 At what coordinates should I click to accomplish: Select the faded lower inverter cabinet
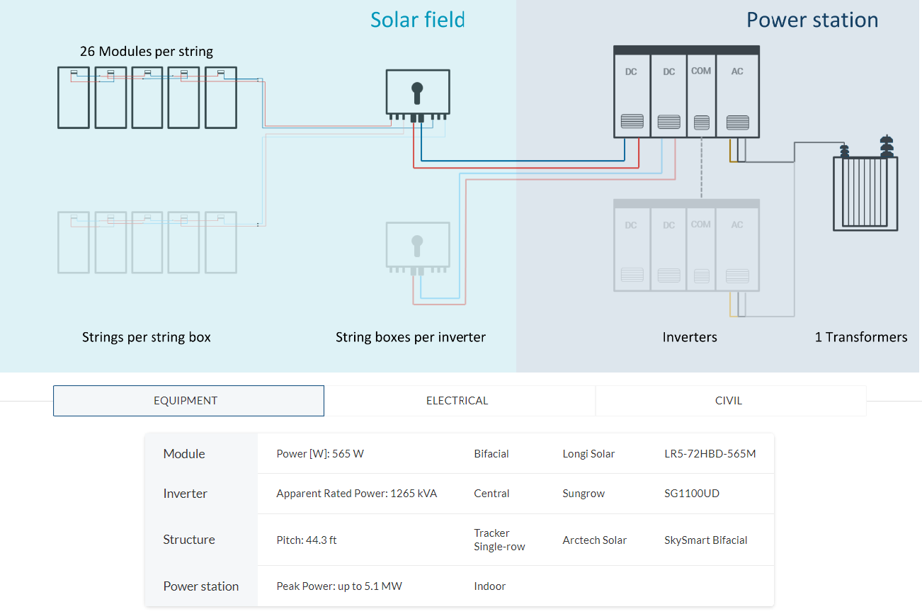coord(686,246)
